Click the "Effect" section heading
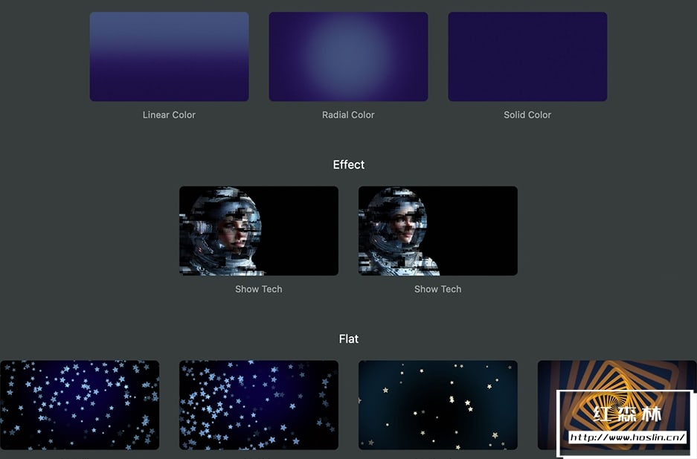 coord(348,164)
